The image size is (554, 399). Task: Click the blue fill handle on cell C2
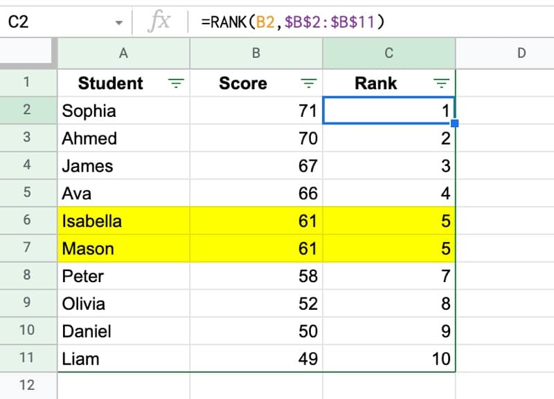click(x=455, y=122)
